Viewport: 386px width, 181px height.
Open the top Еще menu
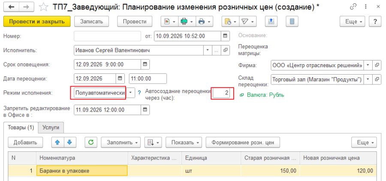(352, 22)
